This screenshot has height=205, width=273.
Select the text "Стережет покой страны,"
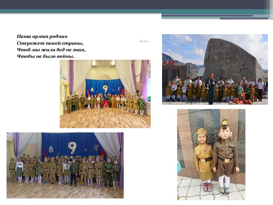coord(50,43)
